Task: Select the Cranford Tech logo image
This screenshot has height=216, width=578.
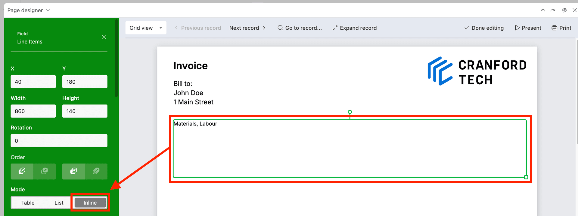Action: pos(477,71)
